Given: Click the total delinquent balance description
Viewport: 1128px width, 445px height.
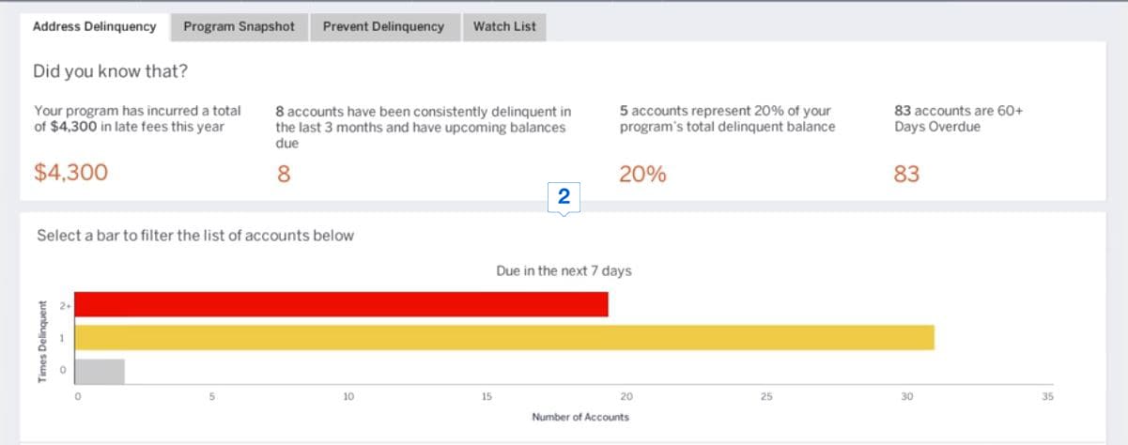Looking at the screenshot, I should click(x=726, y=118).
